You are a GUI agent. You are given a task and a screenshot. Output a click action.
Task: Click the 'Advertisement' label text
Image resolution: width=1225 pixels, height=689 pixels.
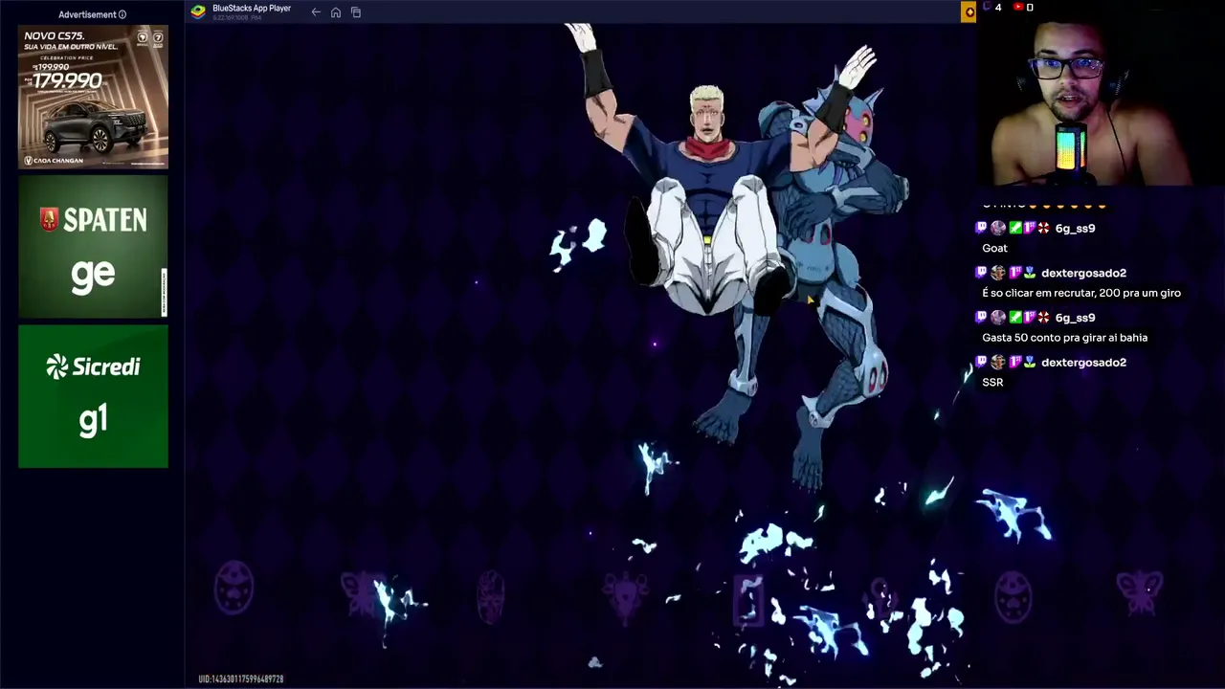point(87,14)
